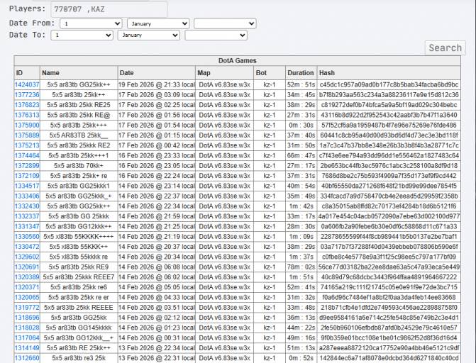Select hash starting with 4a017e454c04
This screenshot has width=476, height=363.
pos(389,216)
